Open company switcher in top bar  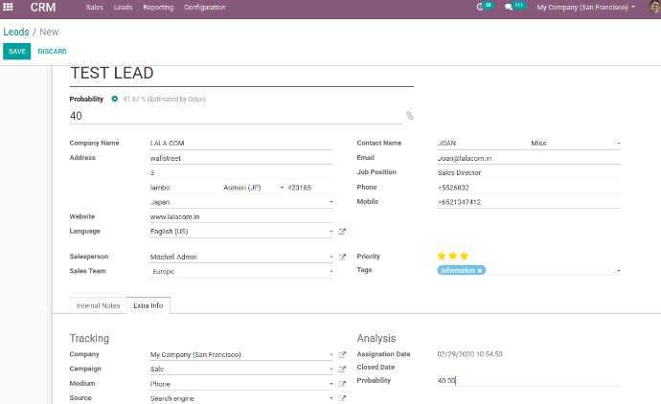[585, 7]
